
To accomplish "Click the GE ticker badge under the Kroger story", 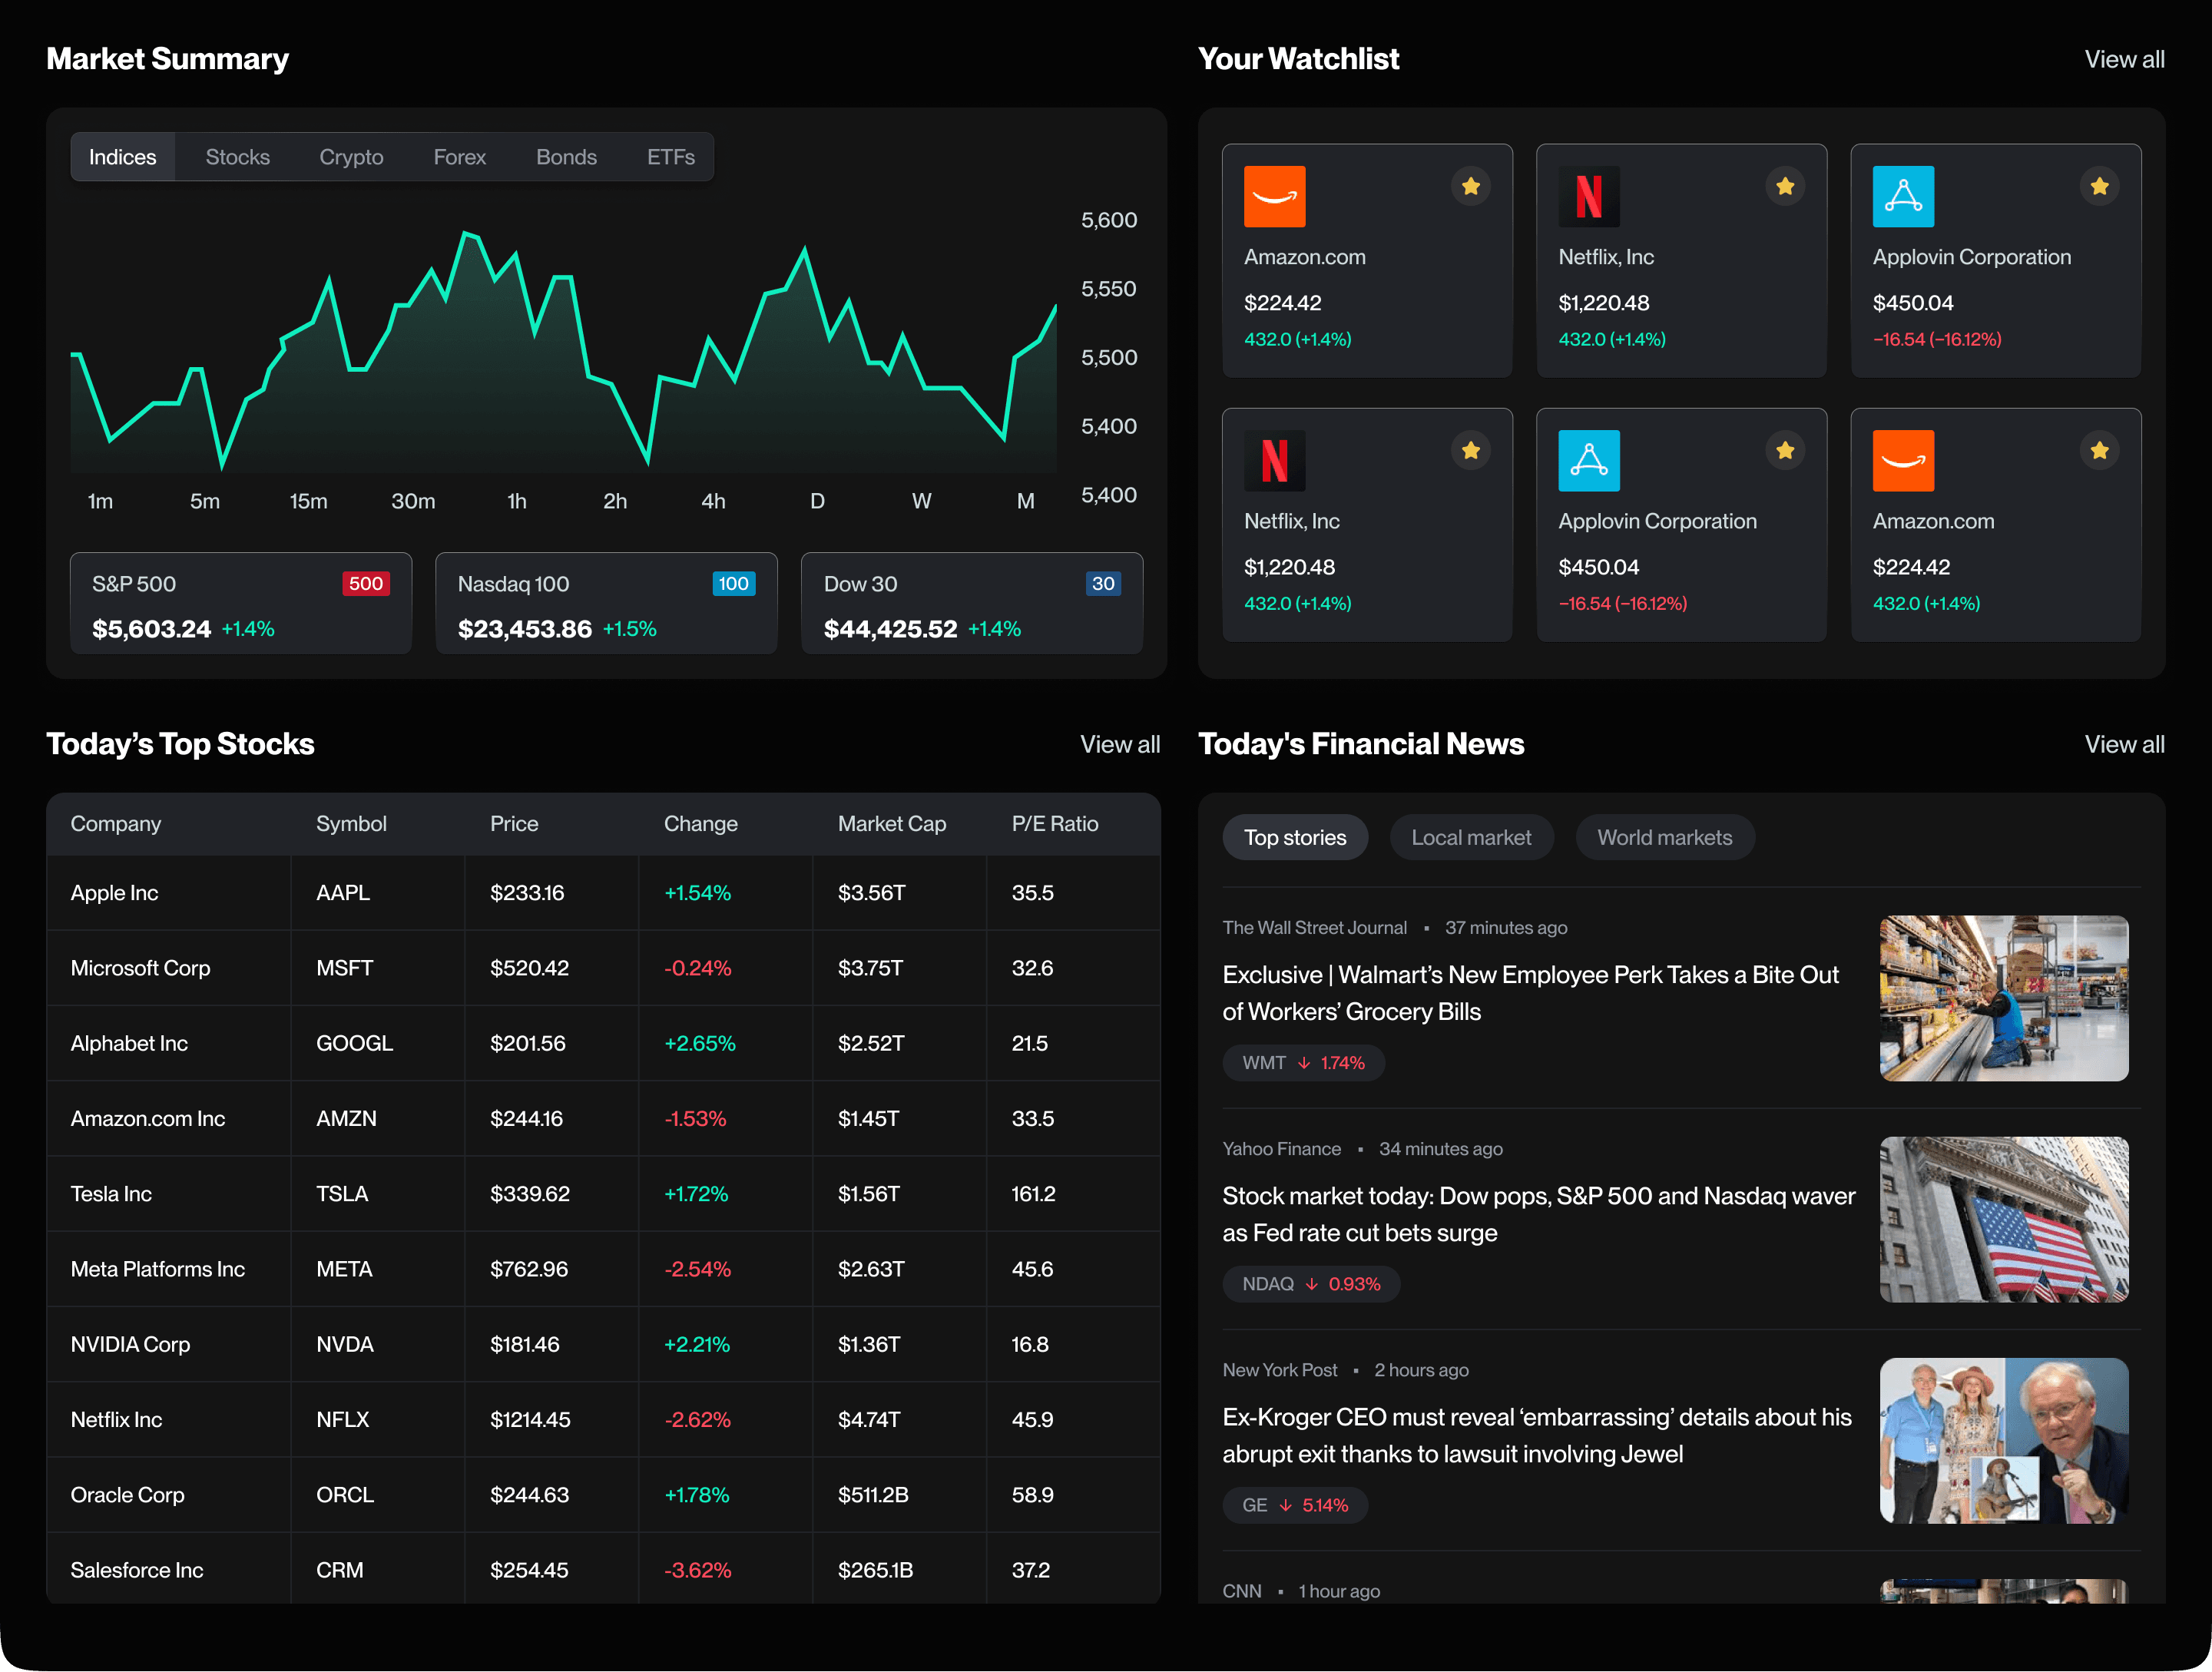I will (1295, 1505).
